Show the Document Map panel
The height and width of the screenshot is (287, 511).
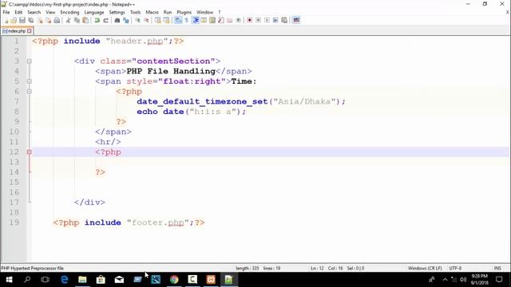(x=212, y=20)
